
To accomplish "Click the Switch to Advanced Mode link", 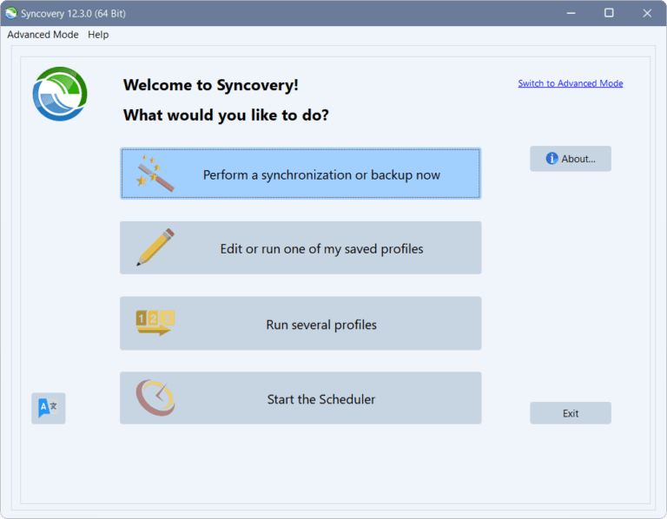I will (570, 83).
